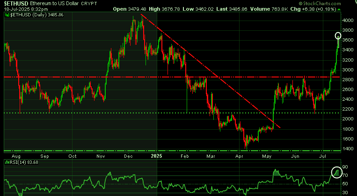Screen dimensions: 357x196
Task: Click the 1600 price axis label
Action: 349,139
